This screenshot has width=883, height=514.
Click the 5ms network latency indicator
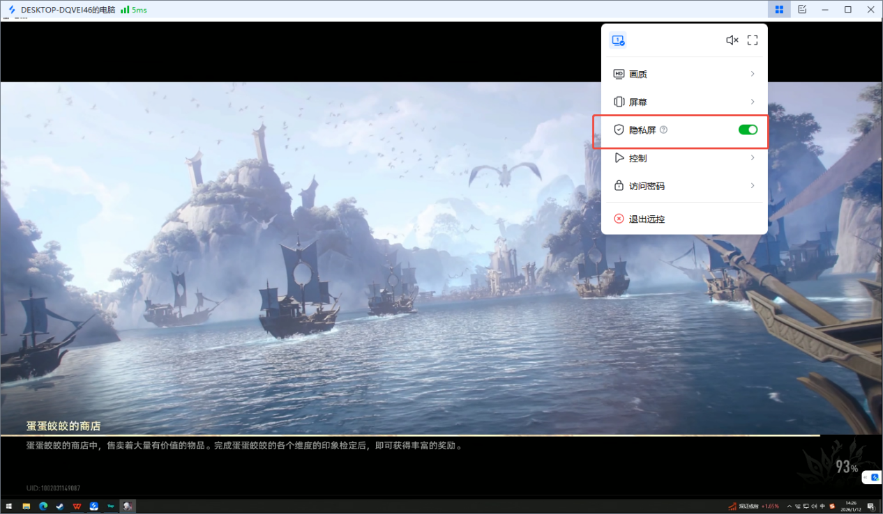click(133, 10)
